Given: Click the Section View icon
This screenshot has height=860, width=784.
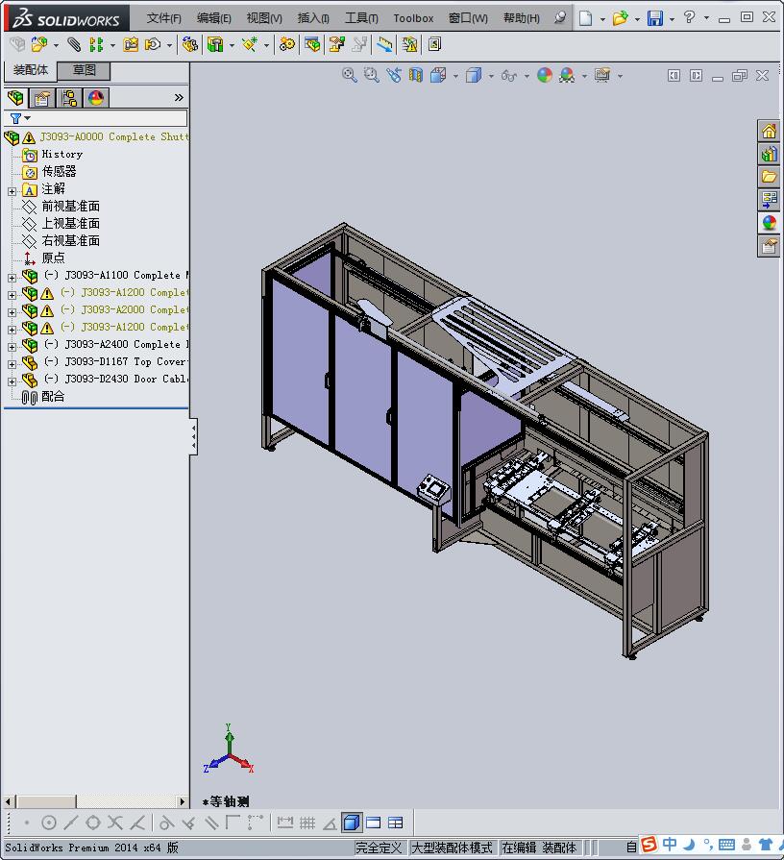Looking at the screenshot, I should click(x=416, y=75).
